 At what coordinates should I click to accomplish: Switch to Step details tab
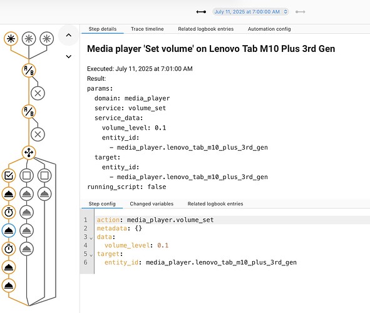103,29
